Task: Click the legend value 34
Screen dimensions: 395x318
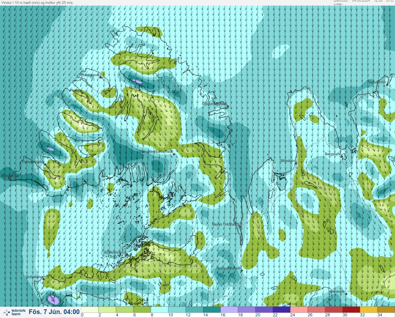Action: pyautogui.click(x=380, y=315)
